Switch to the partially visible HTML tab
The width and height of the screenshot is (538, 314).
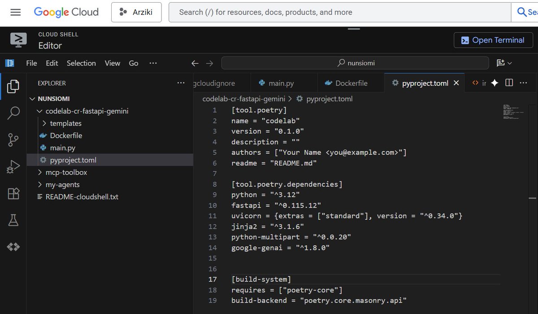pos(479,83)
